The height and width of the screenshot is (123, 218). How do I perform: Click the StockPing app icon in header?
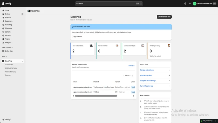(x=29, y=11)
